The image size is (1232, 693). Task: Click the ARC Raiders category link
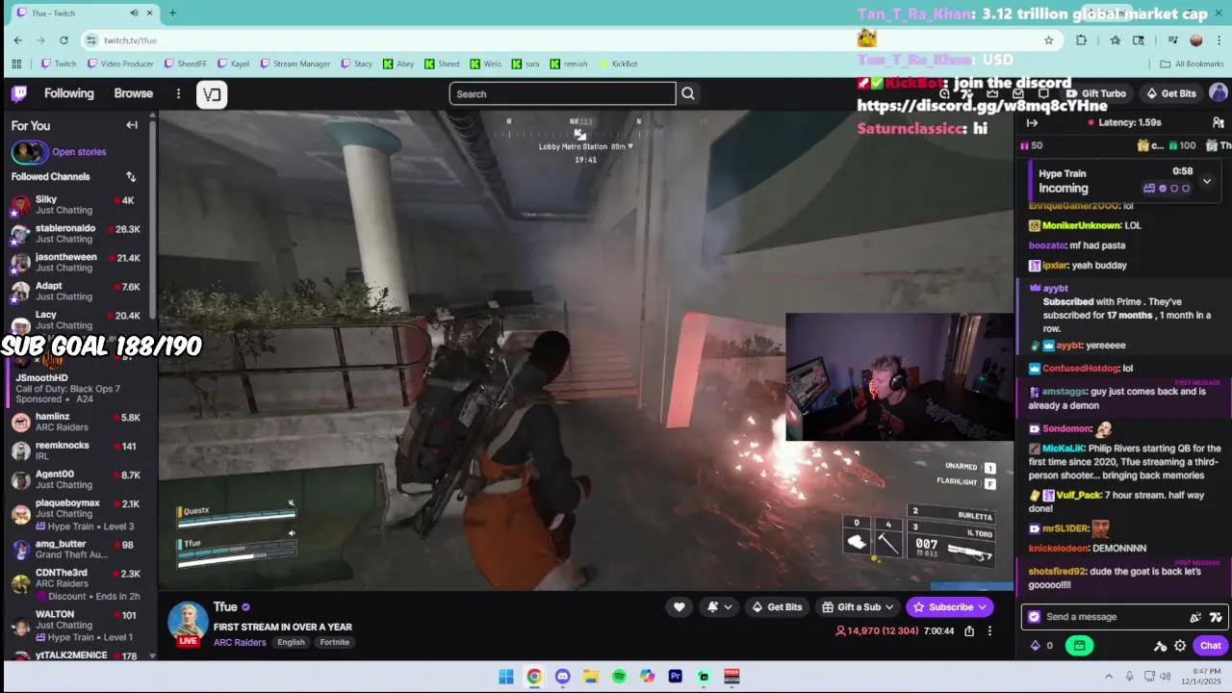tap(240, 642)
